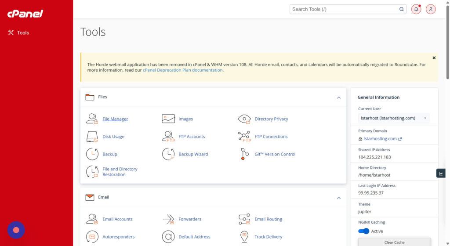The width and height of the screenshot is (450, 246).
Task: Open the lstarhosting.com primary domain link
Action: (380, 139)
